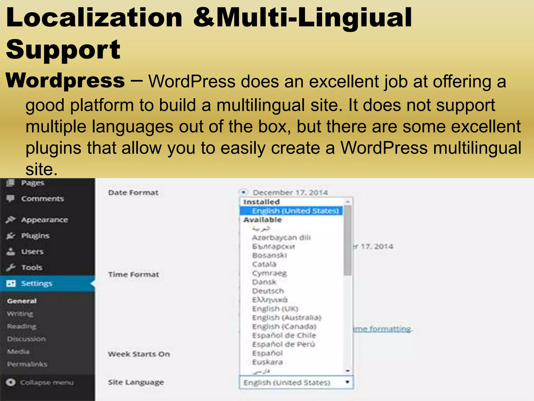The height and width of the screenshot is (401, 534).
Task: Open the Settings menu
Action: click(x=47, y=283)
